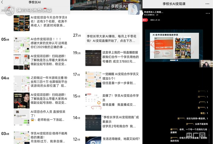The image size is (213, 144).
Task: Open thumbnail of post AI合作变现项目！！！
Action: click(x=22, y=45)
